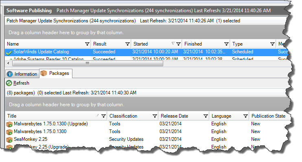Select Malwarebytes 1.75.0.1300 (Upgrade) package row
The height and width of the screenshot is (162, 302).
[x=147, y=124]
